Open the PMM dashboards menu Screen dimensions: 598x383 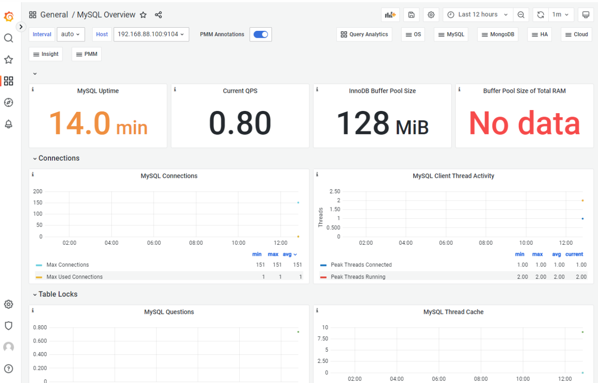click(86, 54)
